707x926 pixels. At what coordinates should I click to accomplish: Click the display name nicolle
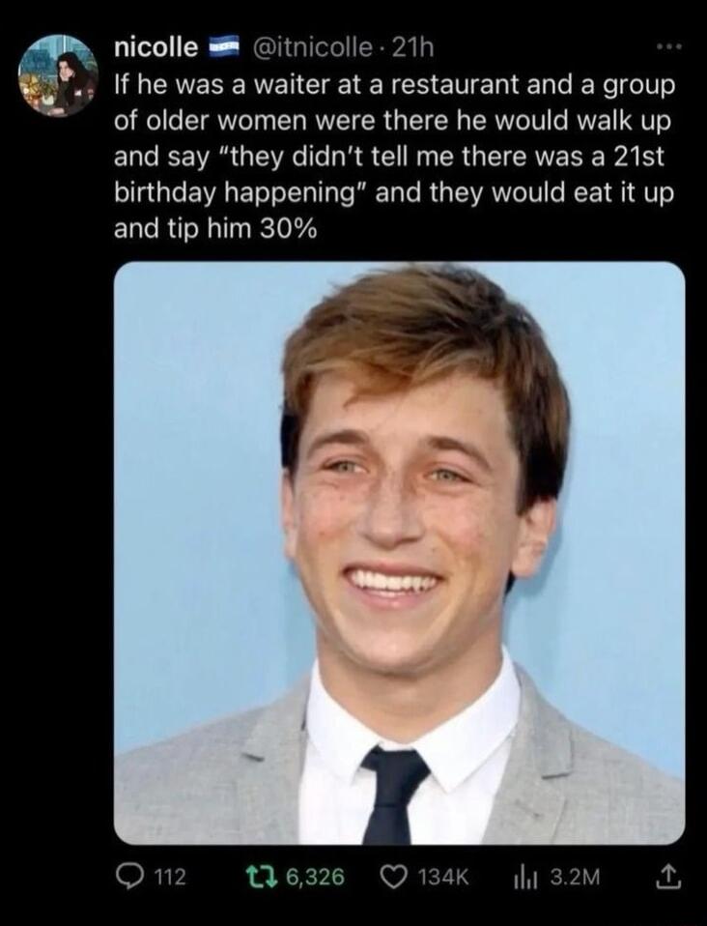(x=155, y=46)
